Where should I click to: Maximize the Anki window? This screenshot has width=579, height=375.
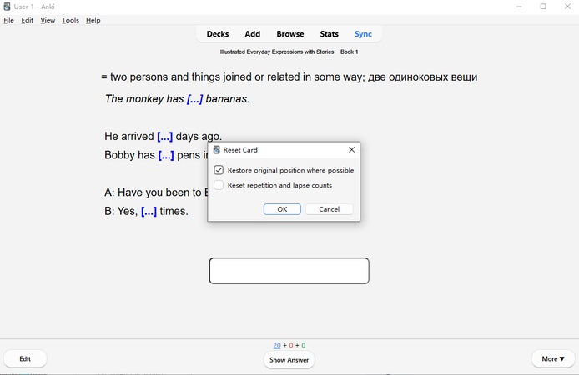tap(543, 7)
